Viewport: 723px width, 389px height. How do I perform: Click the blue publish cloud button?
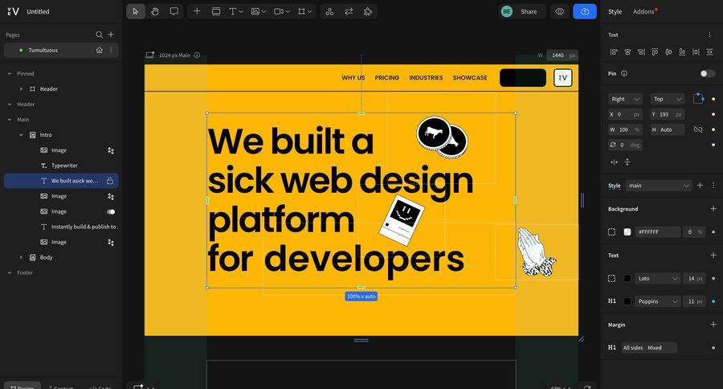coord(585,11)
